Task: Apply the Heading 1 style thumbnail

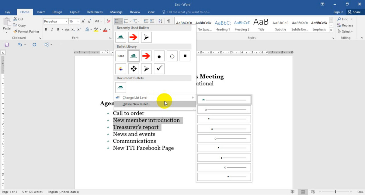Action: click(223, 26)
